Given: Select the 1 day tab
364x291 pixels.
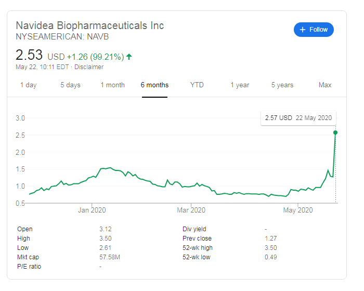Looking at the screenshot, I should click(28, 85).
